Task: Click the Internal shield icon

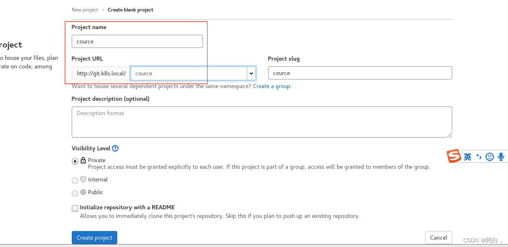Action: 83,179
